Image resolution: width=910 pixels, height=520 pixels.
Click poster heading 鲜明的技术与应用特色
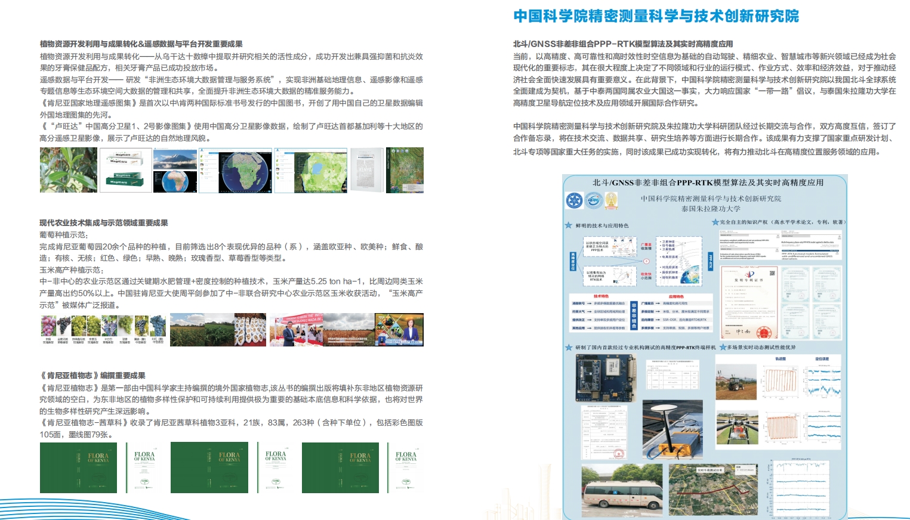coord(602,225)
